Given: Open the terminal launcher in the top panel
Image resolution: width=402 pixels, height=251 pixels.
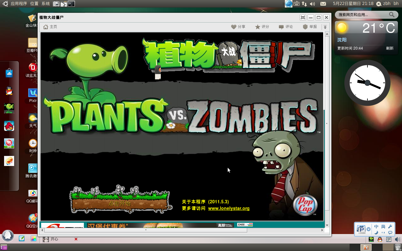Looking at the screenshot, I should (x=72, y=4).
